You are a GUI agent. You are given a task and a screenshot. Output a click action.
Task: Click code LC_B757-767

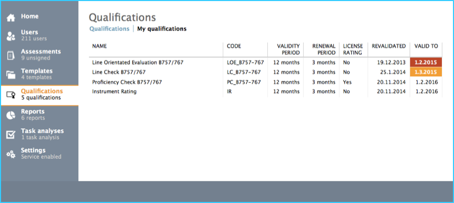244,72
